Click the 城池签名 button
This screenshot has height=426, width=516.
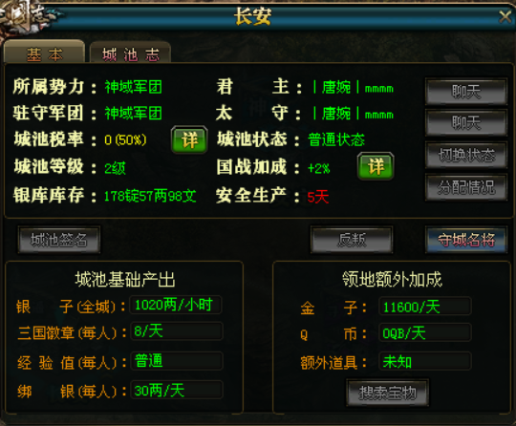pyautogui.click(x=59, y=240)
